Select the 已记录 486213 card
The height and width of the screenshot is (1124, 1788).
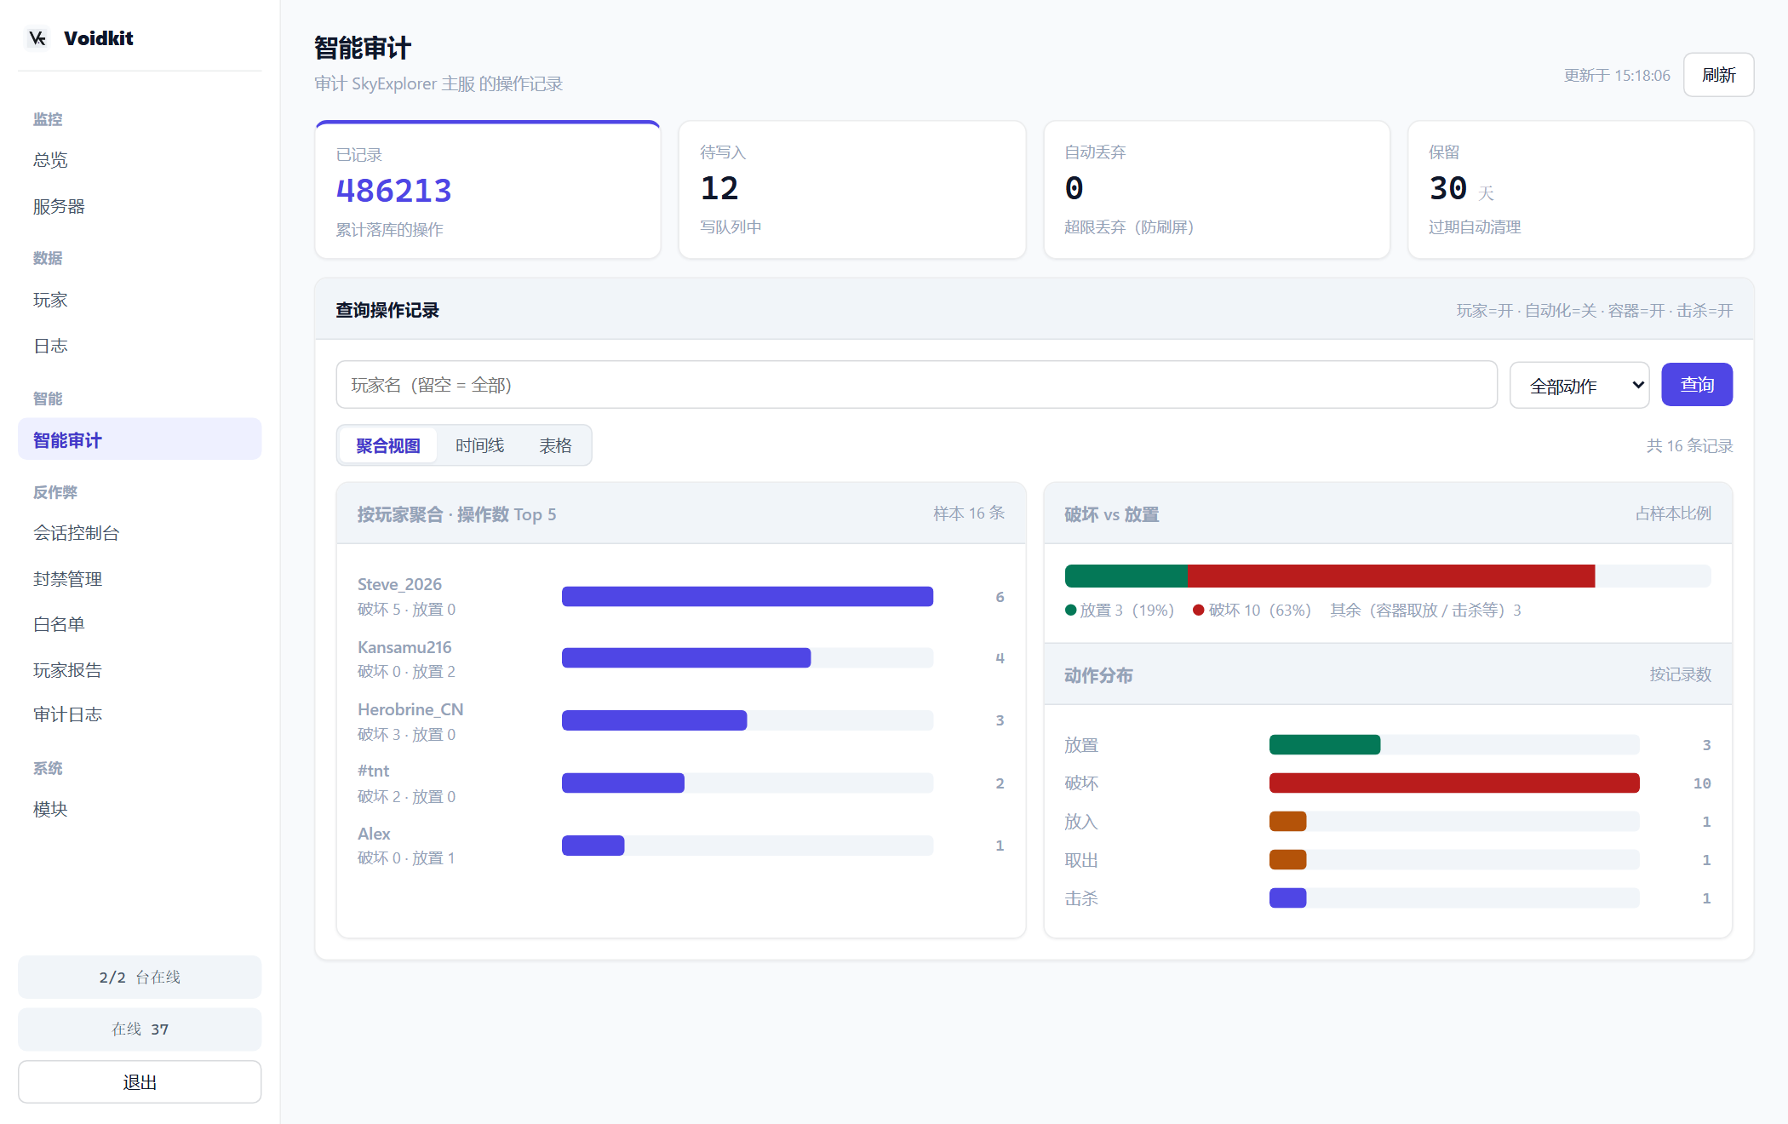point(488,190)
